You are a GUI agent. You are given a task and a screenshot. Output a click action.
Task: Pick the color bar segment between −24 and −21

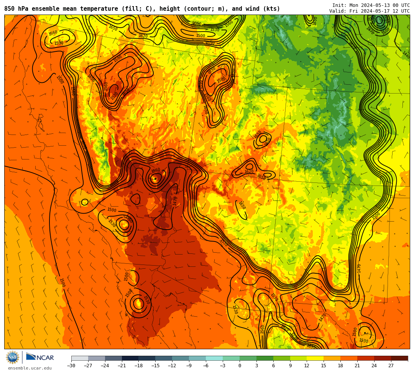[x=113, y=358]
